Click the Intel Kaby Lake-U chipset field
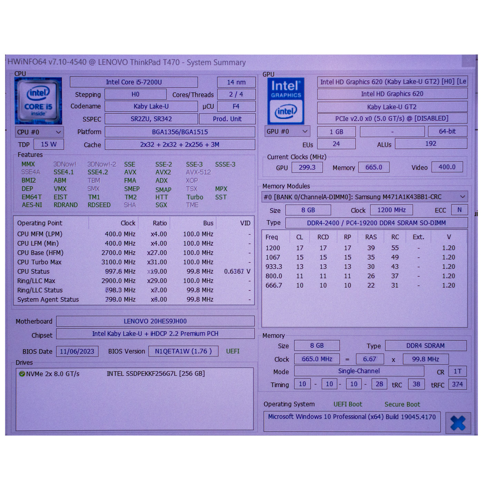The image size is (483, 483). (x=155, y=334)
